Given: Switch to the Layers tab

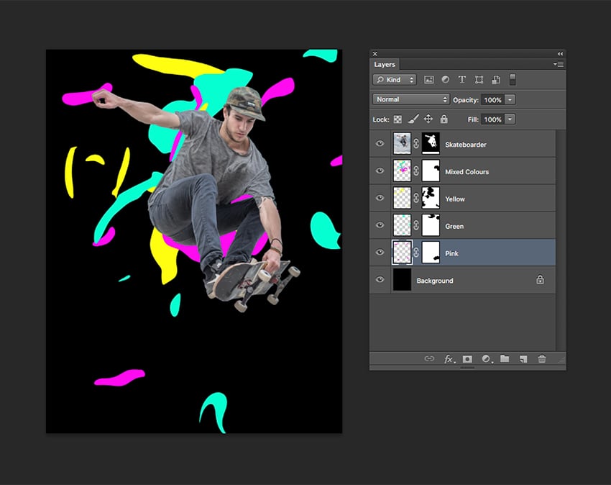Looking at the screenshot, I should [x=384, y=64].
